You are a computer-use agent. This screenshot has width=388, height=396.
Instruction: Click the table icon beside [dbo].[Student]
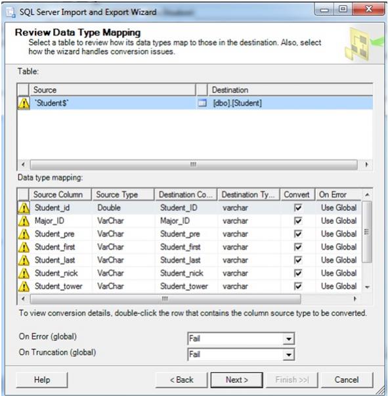[x=202, y=103]
